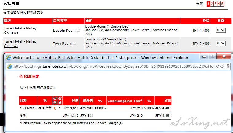233x133 pixels.
Task: Click the 日期 column header
Action: click(x=28, y=101)
